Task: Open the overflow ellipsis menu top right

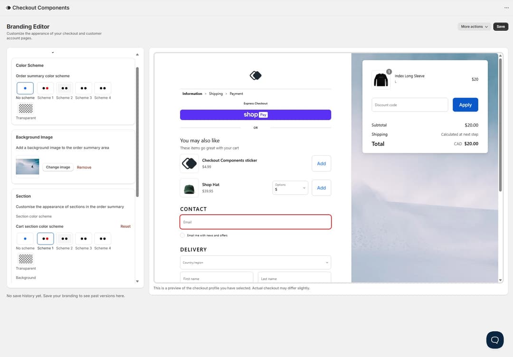Action: pos(506,8)
